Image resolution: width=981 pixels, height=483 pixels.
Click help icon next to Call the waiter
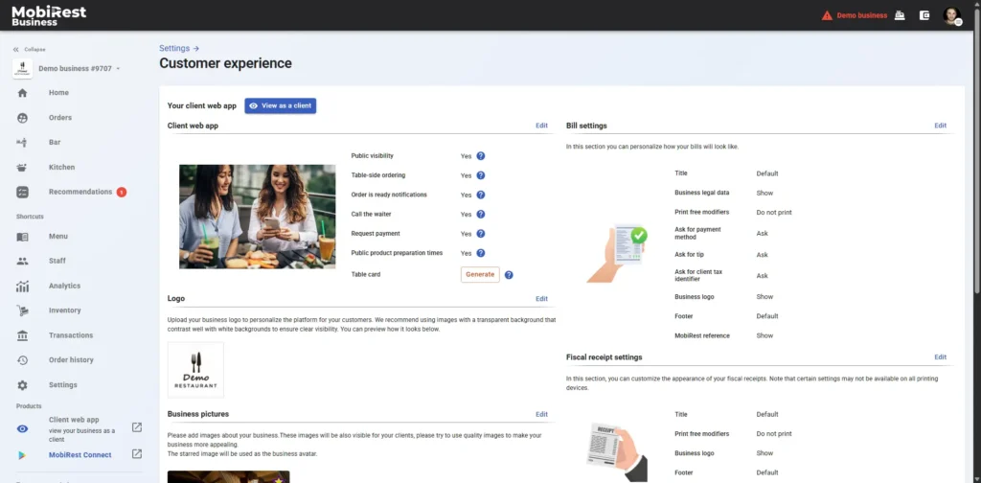point(481,215)
